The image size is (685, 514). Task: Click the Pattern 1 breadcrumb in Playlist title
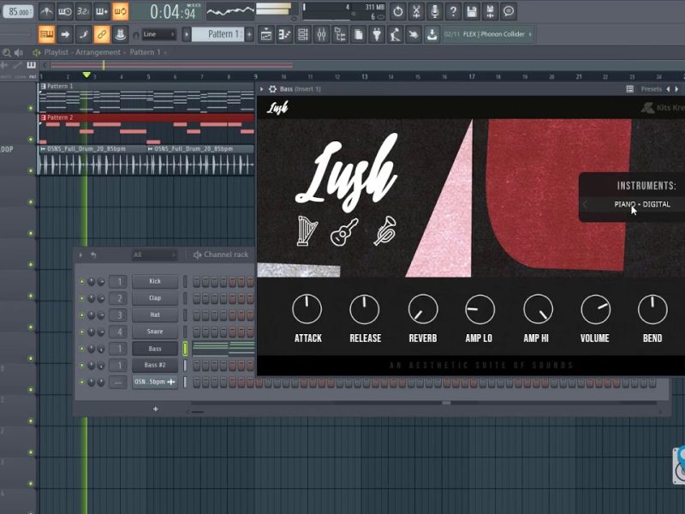point(145,52)
